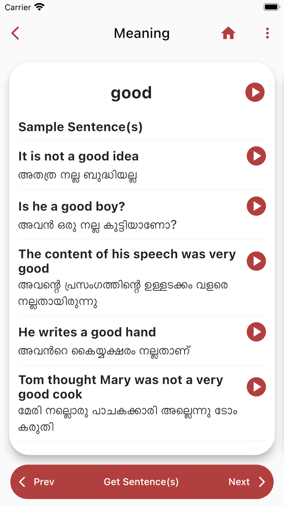284x506 pixels.
Task: Tap the battery indicator in the status bar
Action: (271, 7)
